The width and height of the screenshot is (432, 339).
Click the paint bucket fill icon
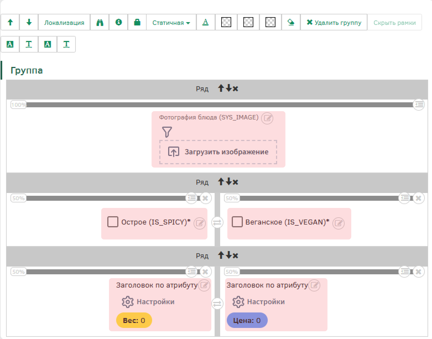click(x=291, y=22)
